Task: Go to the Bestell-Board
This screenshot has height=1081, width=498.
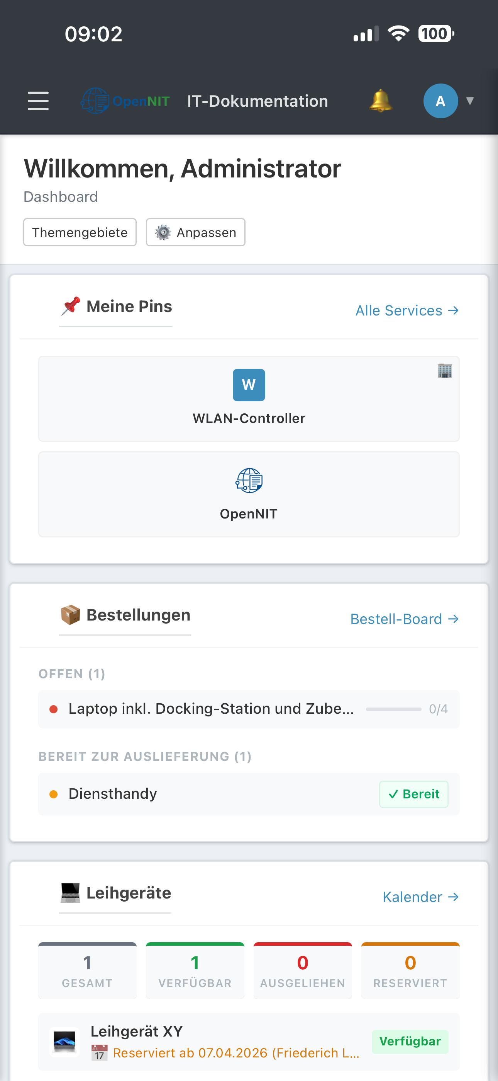Action: point(404,619)
